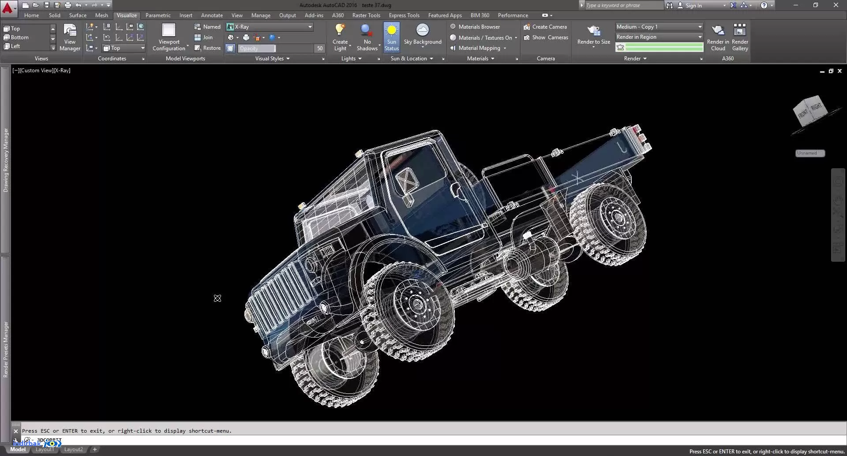Click Show Cameras
Screen dimensions: 847x456
click(546, 37)
